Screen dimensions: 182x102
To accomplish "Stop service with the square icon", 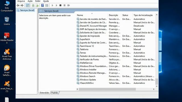I will click(x=60, y=5).
